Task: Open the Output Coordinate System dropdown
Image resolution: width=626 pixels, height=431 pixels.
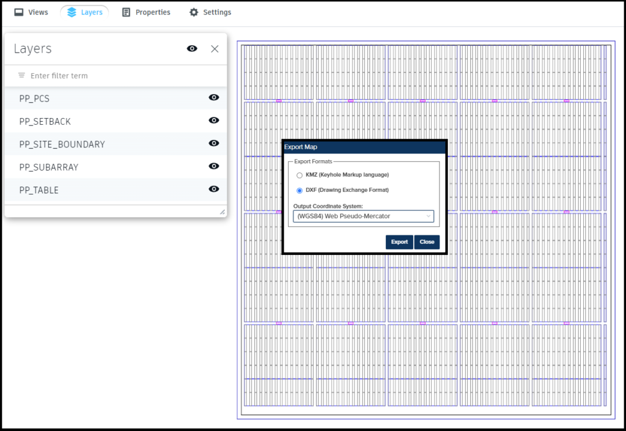Action: 363,216
